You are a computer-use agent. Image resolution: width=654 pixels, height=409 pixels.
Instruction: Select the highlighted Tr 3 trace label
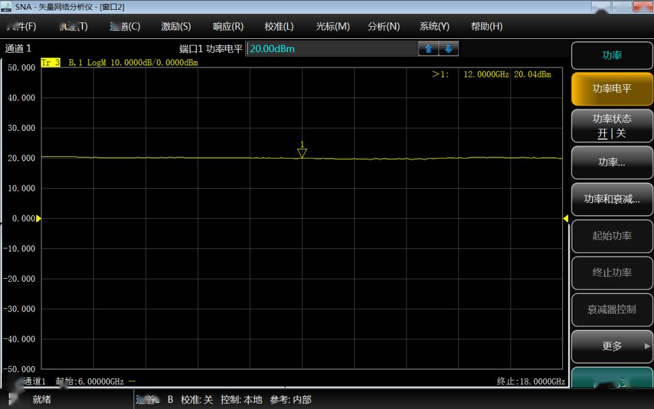click(50, 62)
